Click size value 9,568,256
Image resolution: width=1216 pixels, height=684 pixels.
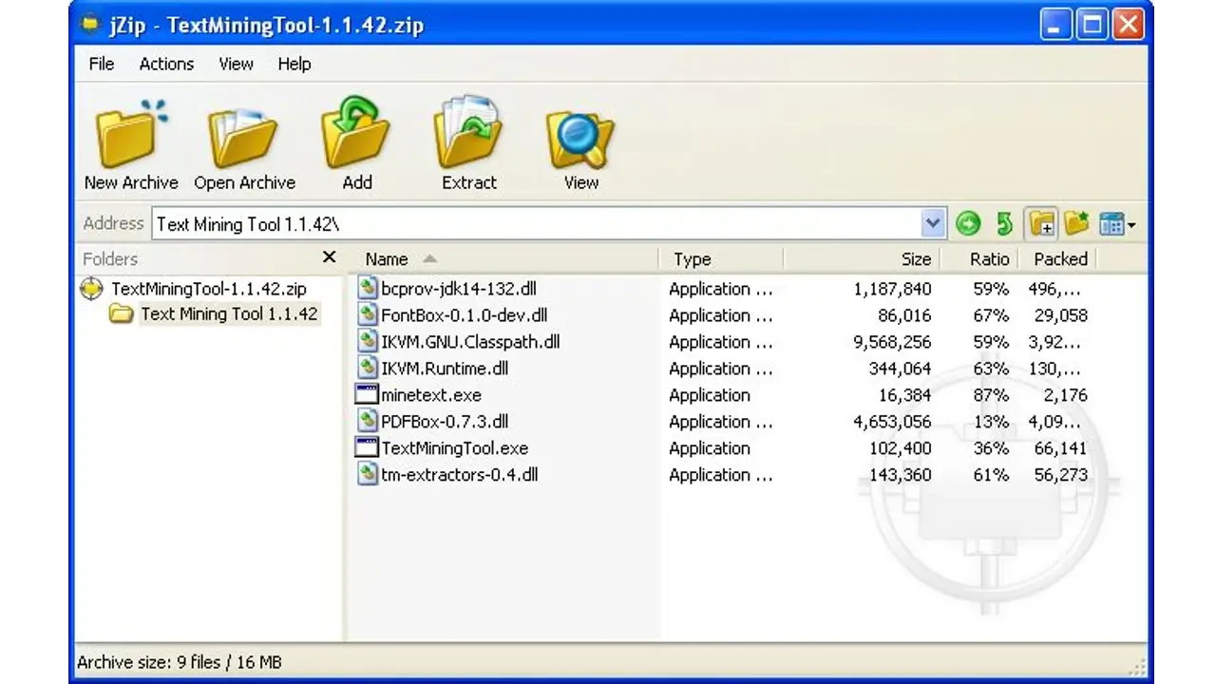click(x=892, y=342)
